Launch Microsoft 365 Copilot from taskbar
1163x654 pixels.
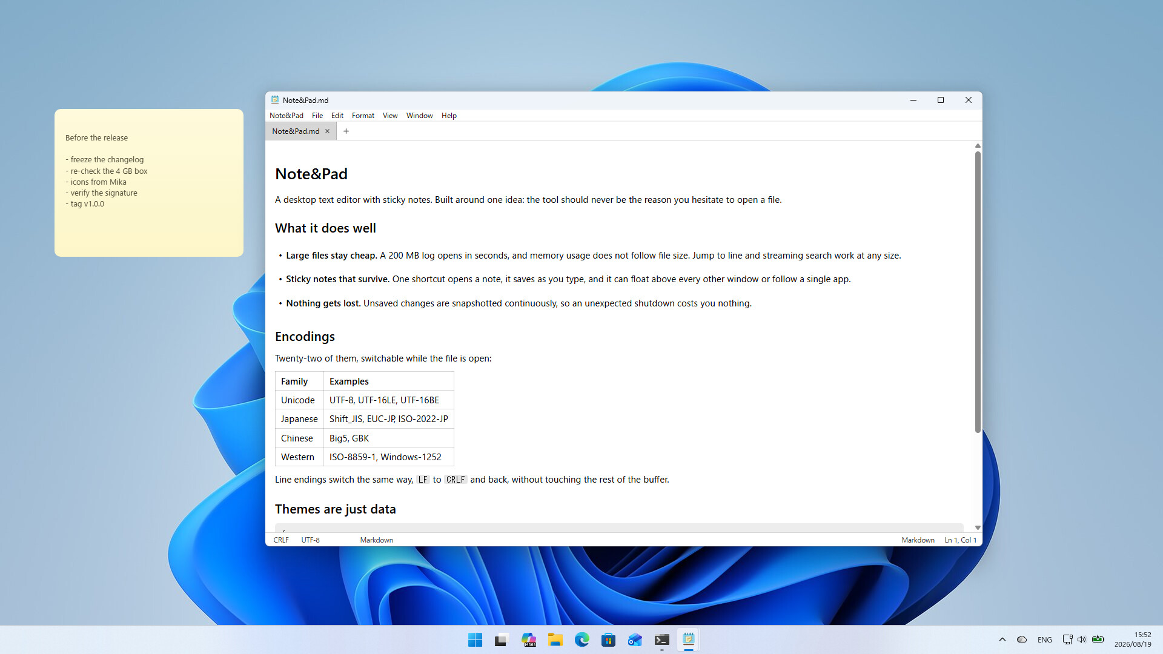(529, 639)
